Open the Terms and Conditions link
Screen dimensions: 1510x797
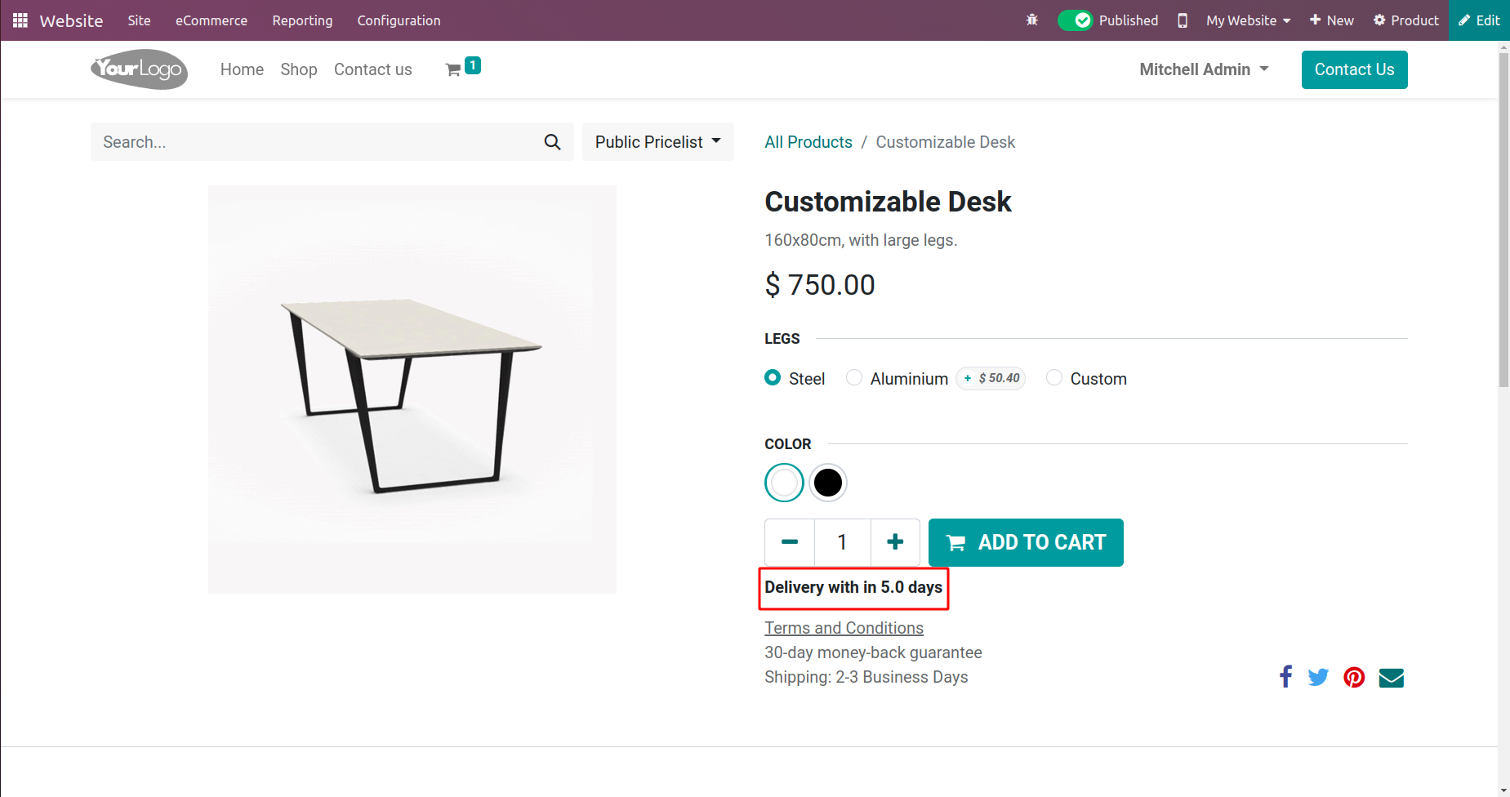844,628
